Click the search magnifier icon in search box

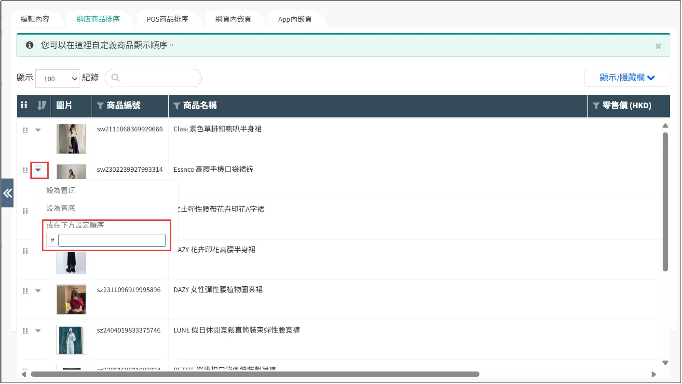click(x=115, y=78)
